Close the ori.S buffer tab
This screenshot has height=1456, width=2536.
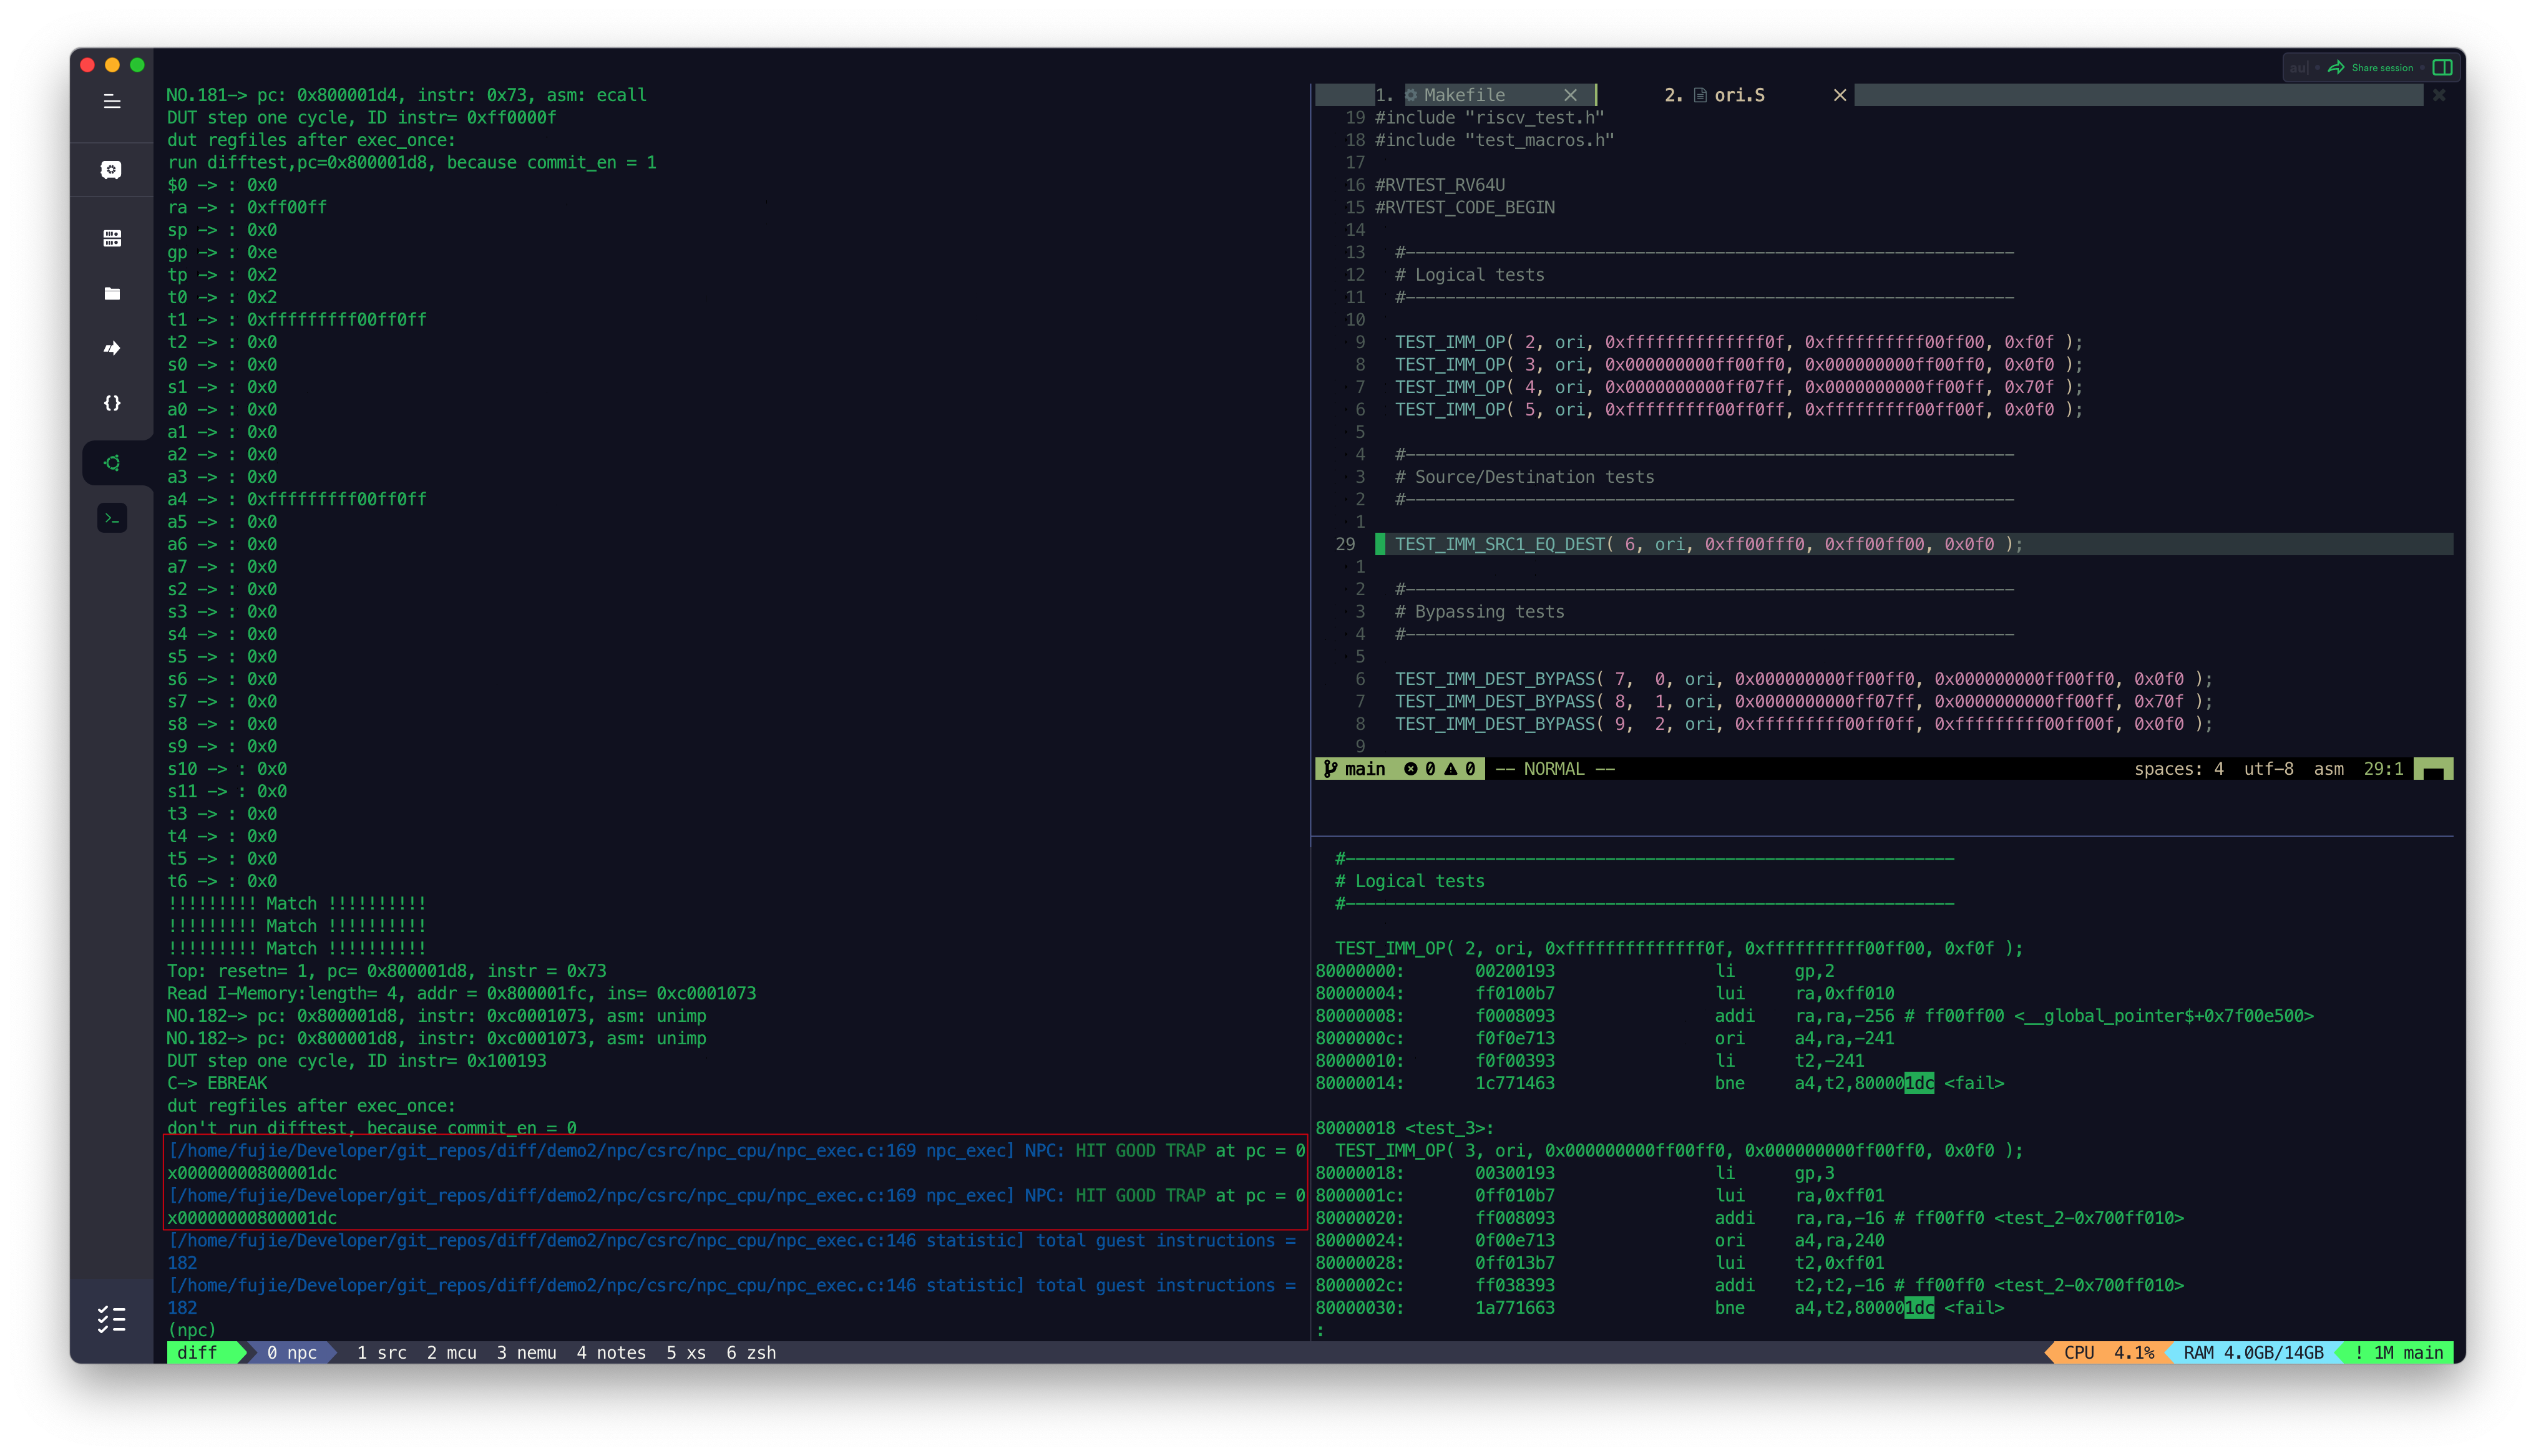point(1840,95)
